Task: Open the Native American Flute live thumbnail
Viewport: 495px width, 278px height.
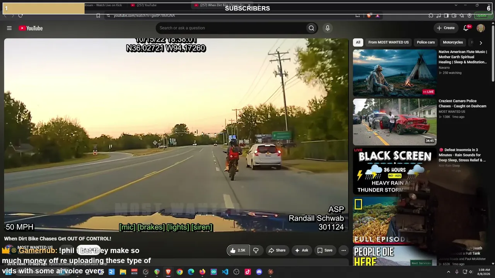Action: point(394,73)
